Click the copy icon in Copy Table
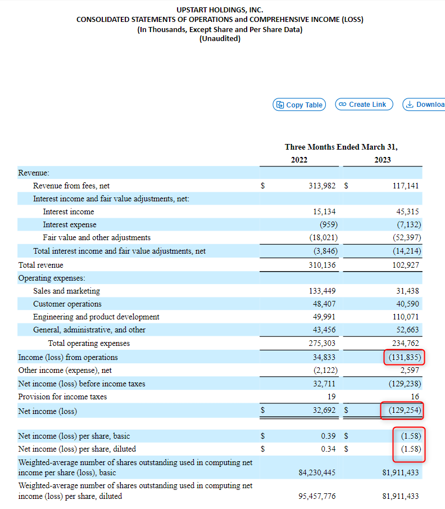Screen dimensions: 445x509 280,105
